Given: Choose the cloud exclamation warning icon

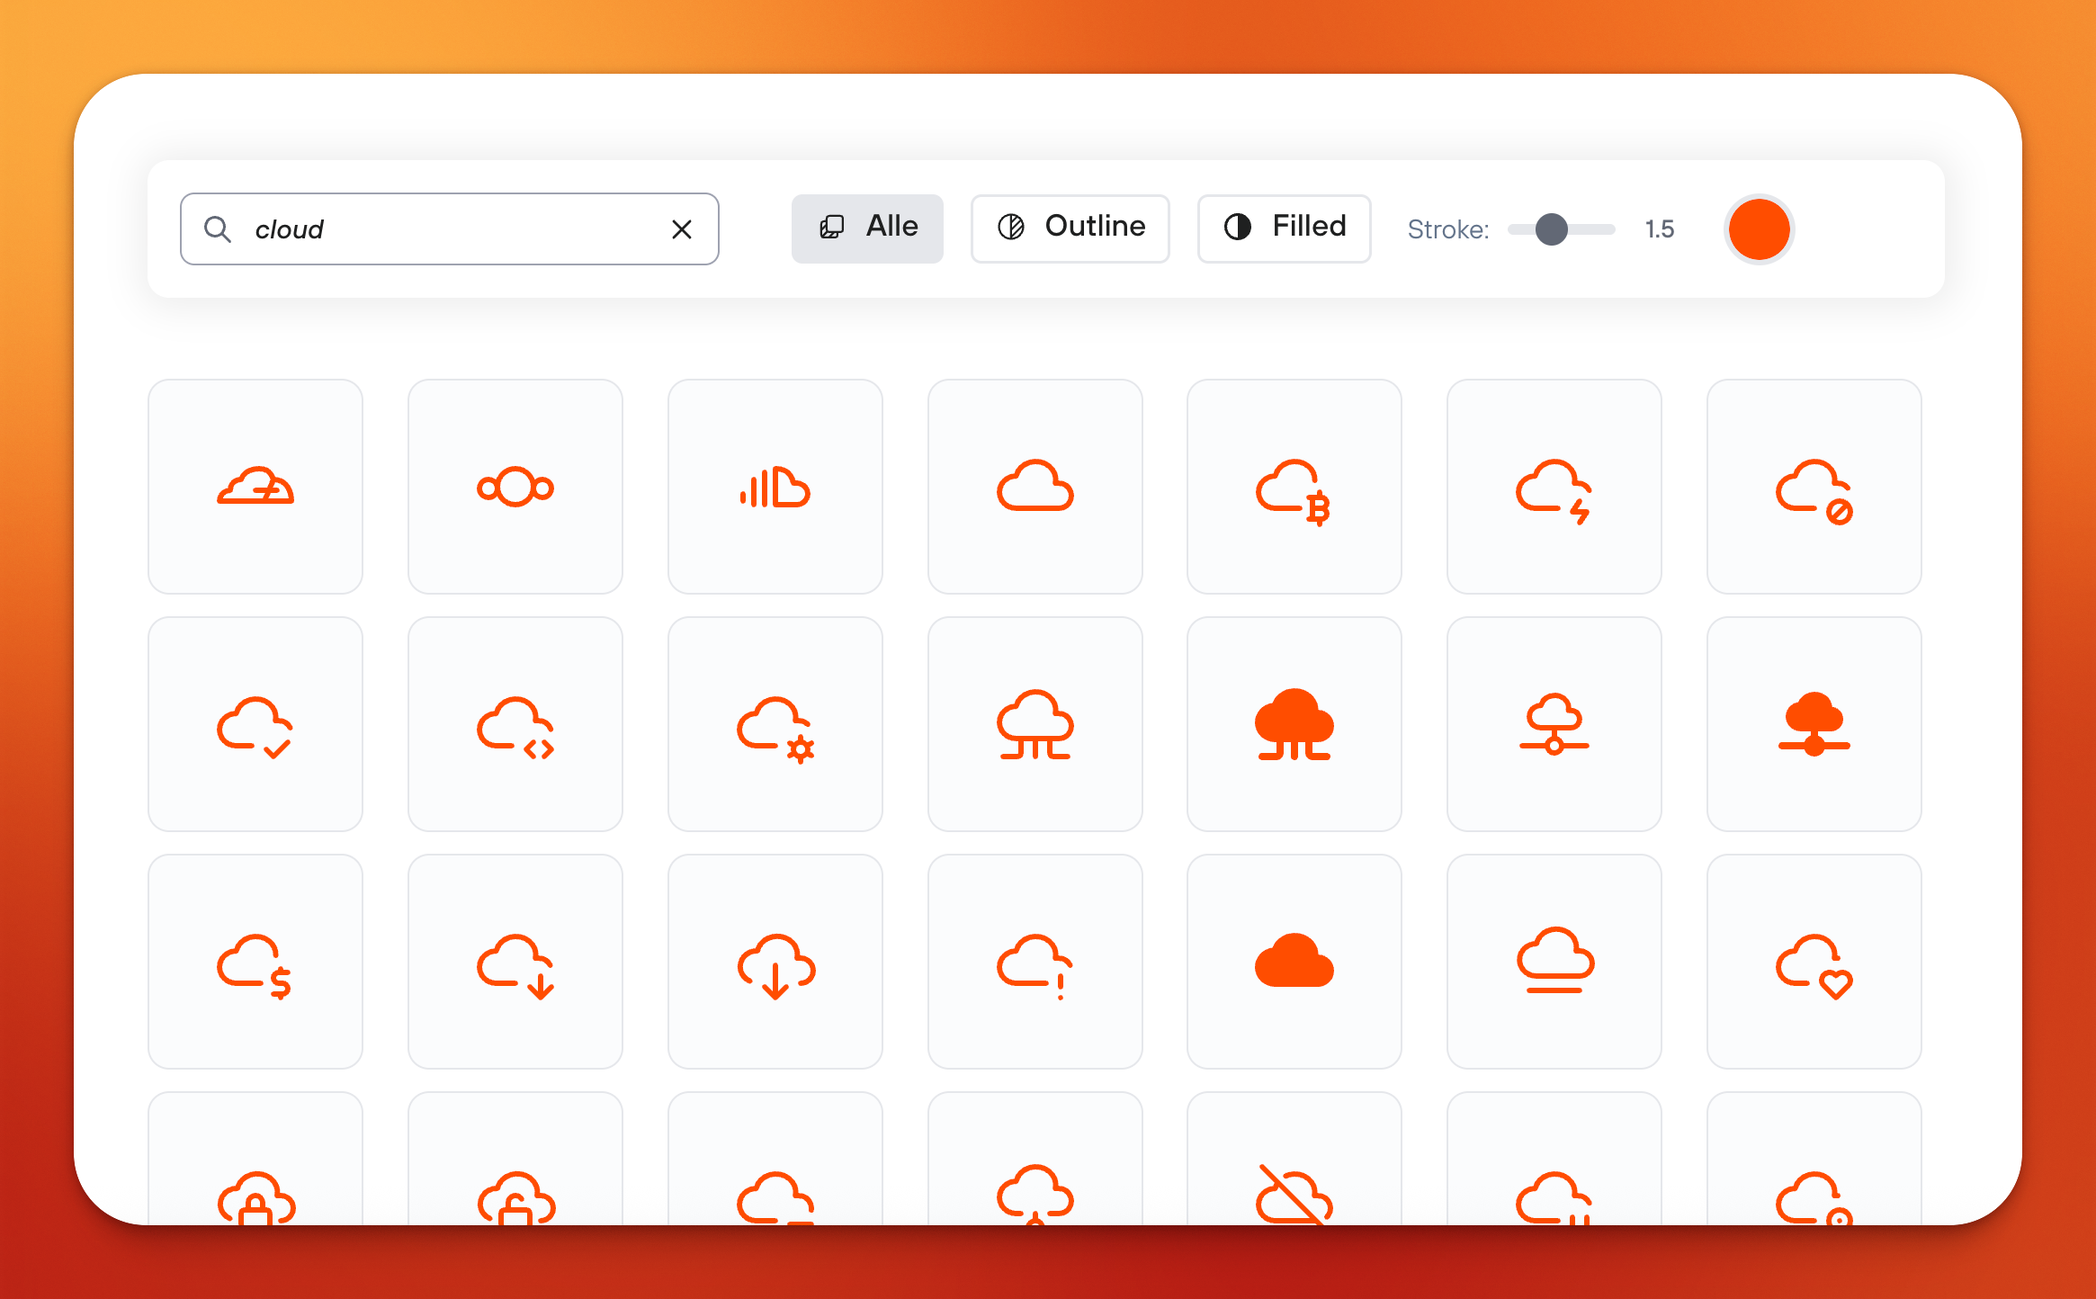Looking at the screenshot, I should click(x=1035, y=964).
